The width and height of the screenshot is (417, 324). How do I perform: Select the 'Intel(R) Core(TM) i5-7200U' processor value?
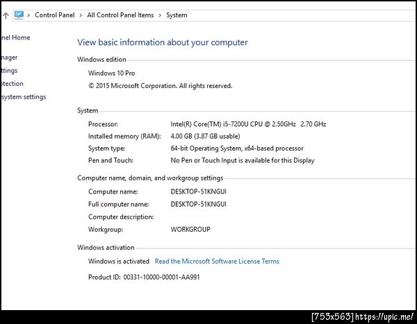(x=248, y=124)
